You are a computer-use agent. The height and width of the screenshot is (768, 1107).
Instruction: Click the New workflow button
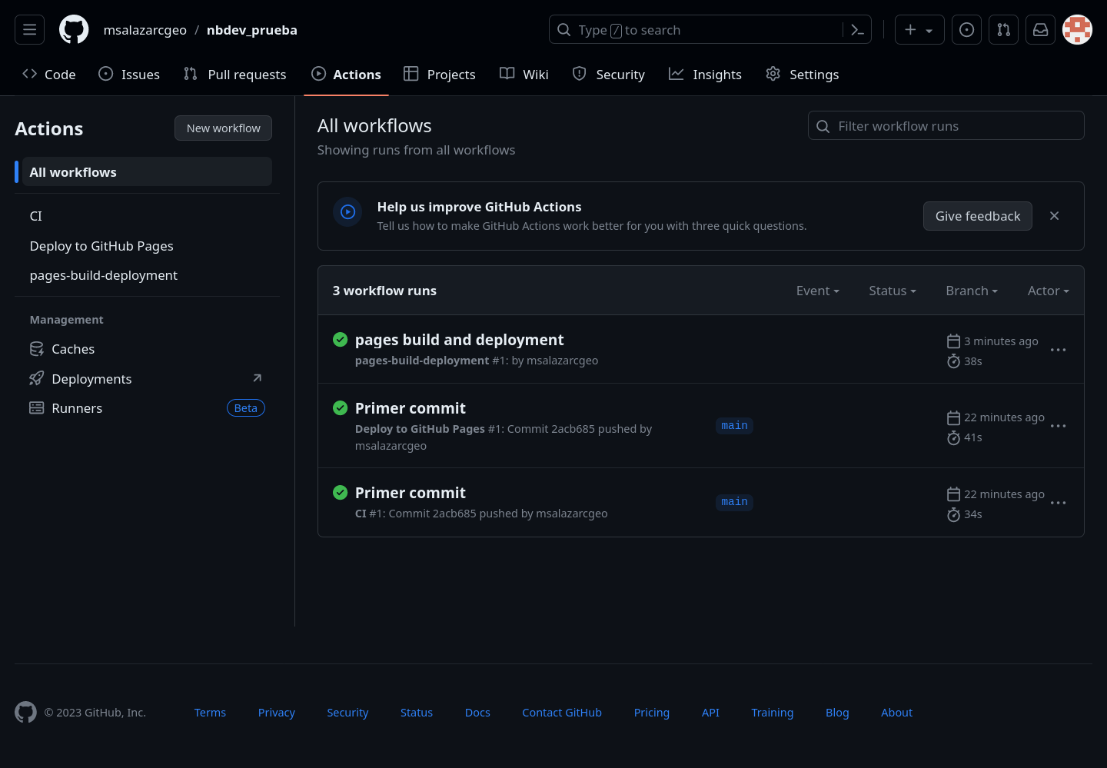(223, 128)
